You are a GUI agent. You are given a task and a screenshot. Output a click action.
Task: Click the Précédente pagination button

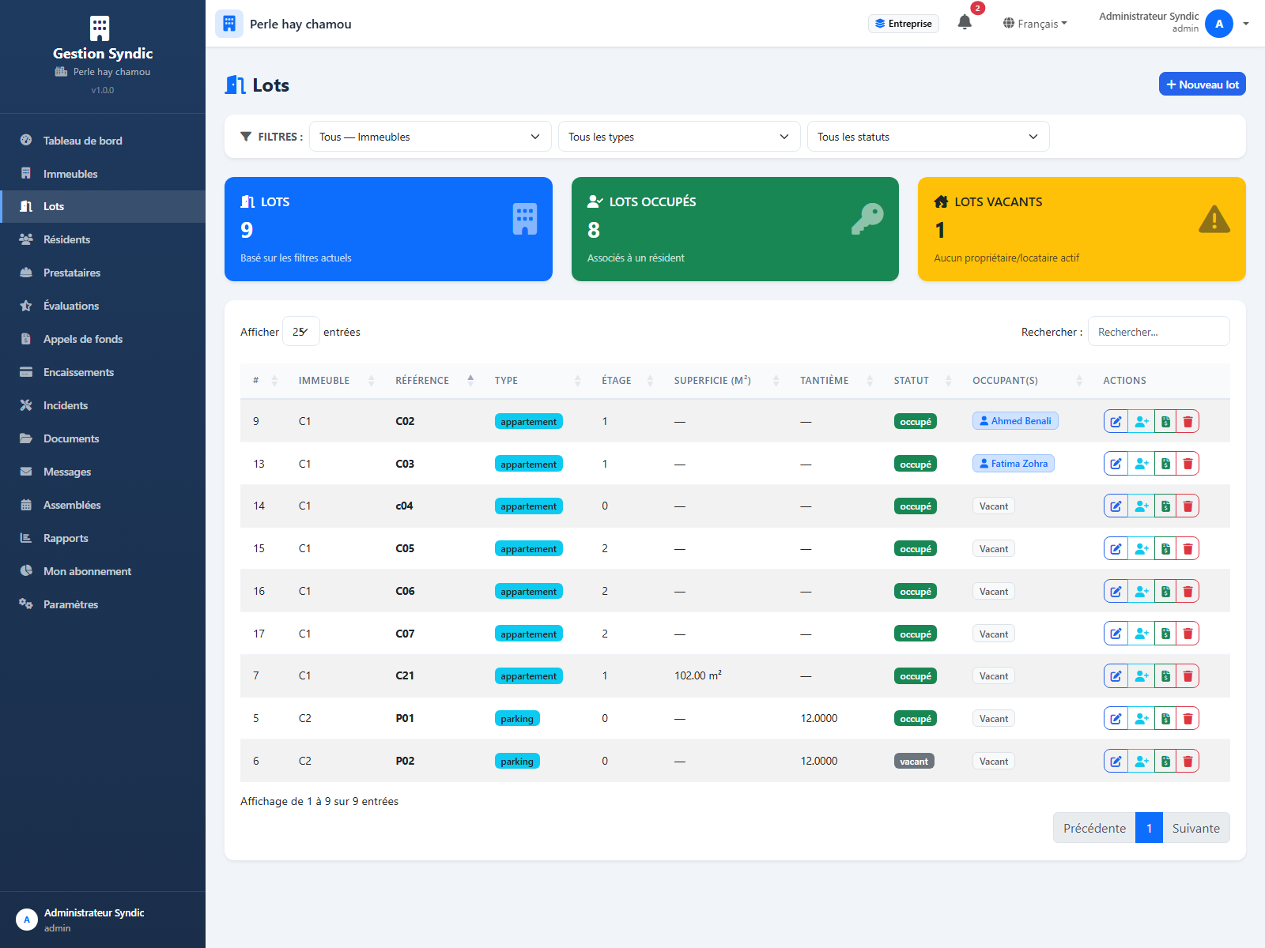coord(1094,828)
